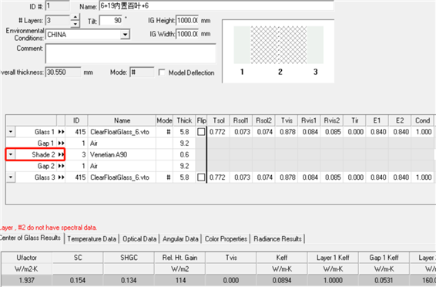Click the Gap 2 thickness value 9.2

click(184, 166)
